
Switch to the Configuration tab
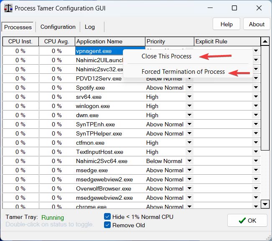[58, 27]
